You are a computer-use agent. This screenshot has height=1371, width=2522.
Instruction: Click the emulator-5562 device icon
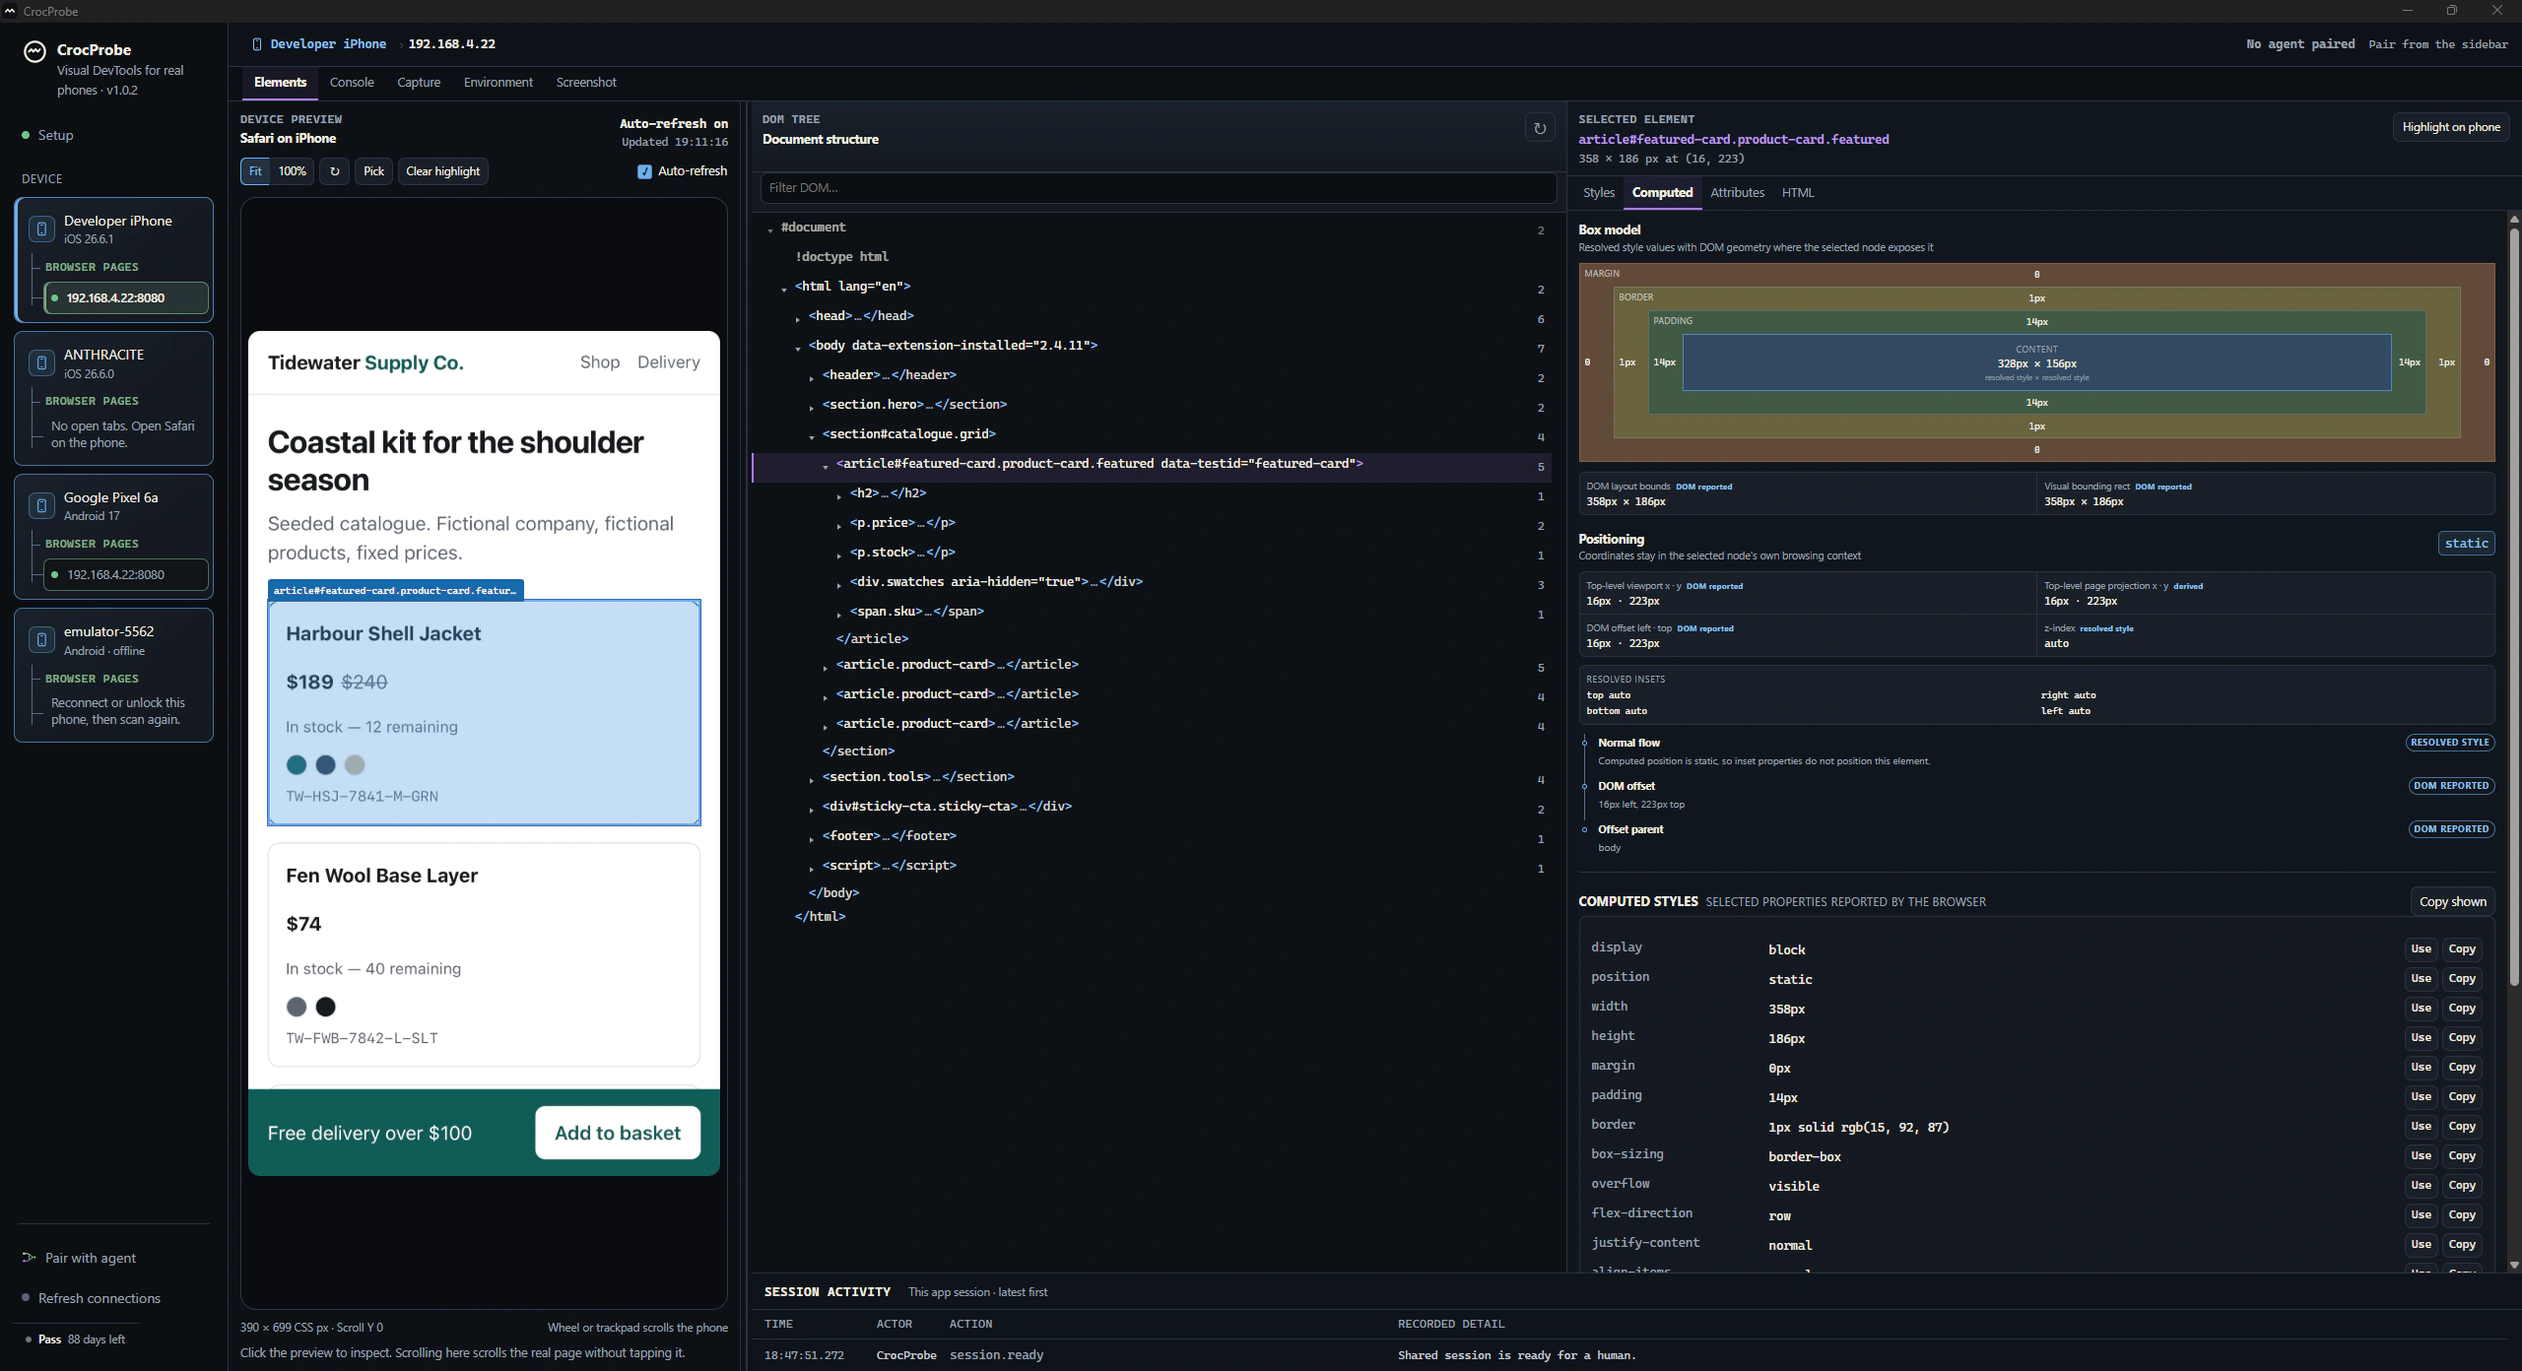point(41,639)
